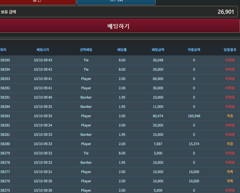This screenshot has height=193, width=240.
Task: Click the bet amount 3,000
Action: [x=158, y=153]
